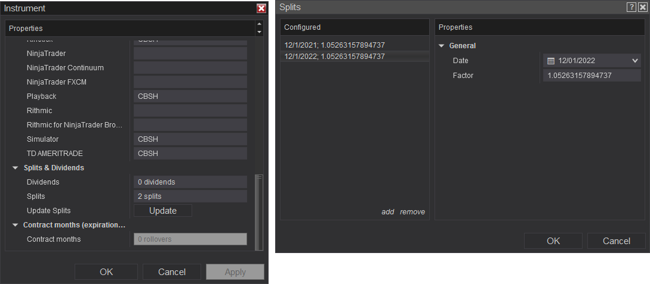The image size is (650, 284).
Task: Open the Splits field showing 2 splits
Action: pyautogui.click(x=190, y=196)
